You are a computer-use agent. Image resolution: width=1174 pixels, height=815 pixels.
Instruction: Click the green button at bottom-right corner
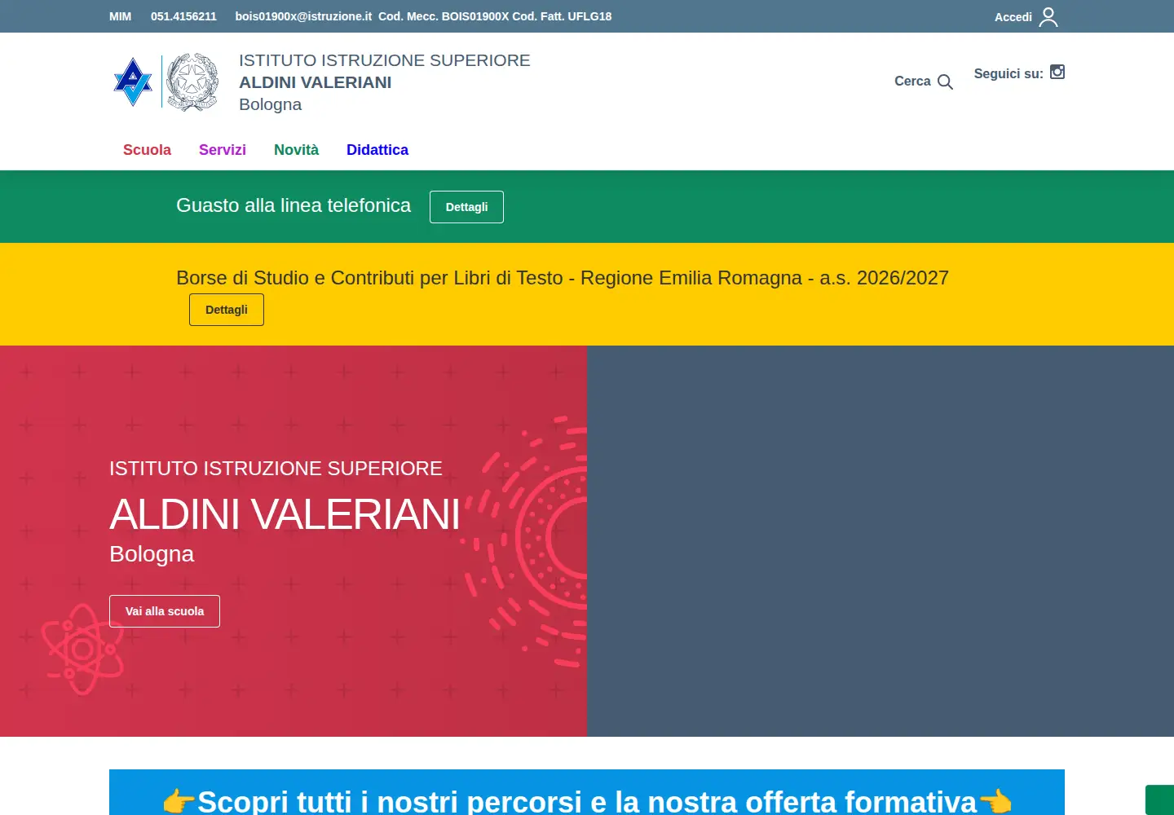pos(1159,800)
